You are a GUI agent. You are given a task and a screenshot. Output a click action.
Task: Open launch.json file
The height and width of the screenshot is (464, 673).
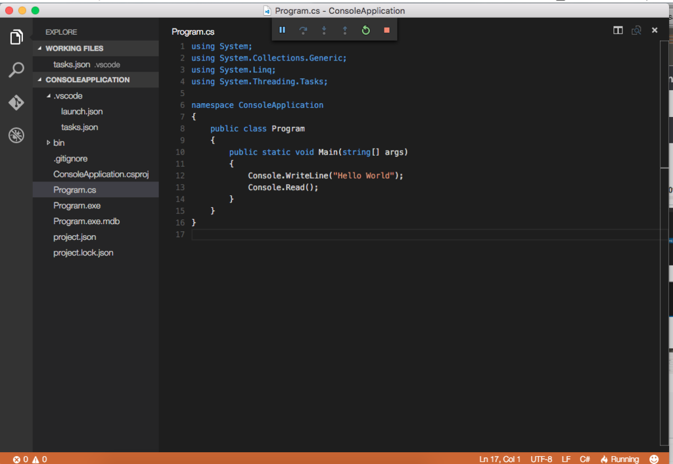(x=95, y=111)
